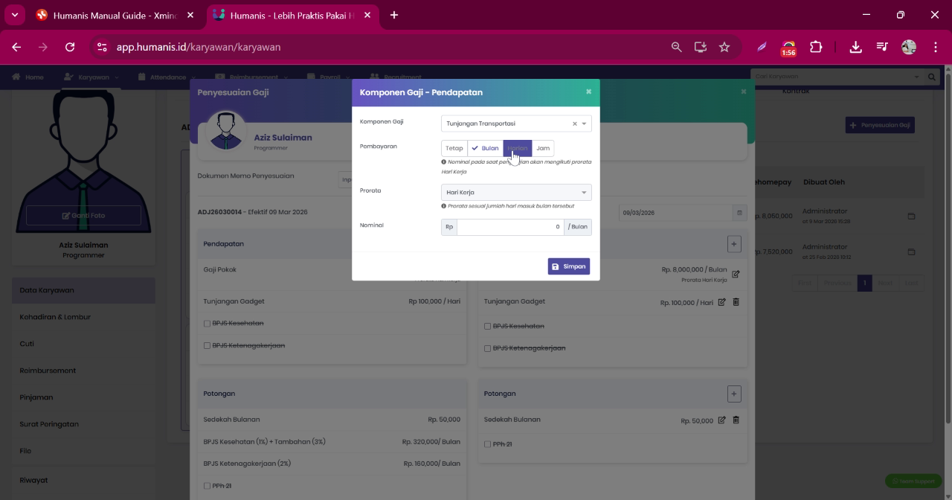Toggle left-panel BPJS Ketenagakerjaan checkbox
Viewport: 952px width, 500px height.
click(207, 345)
